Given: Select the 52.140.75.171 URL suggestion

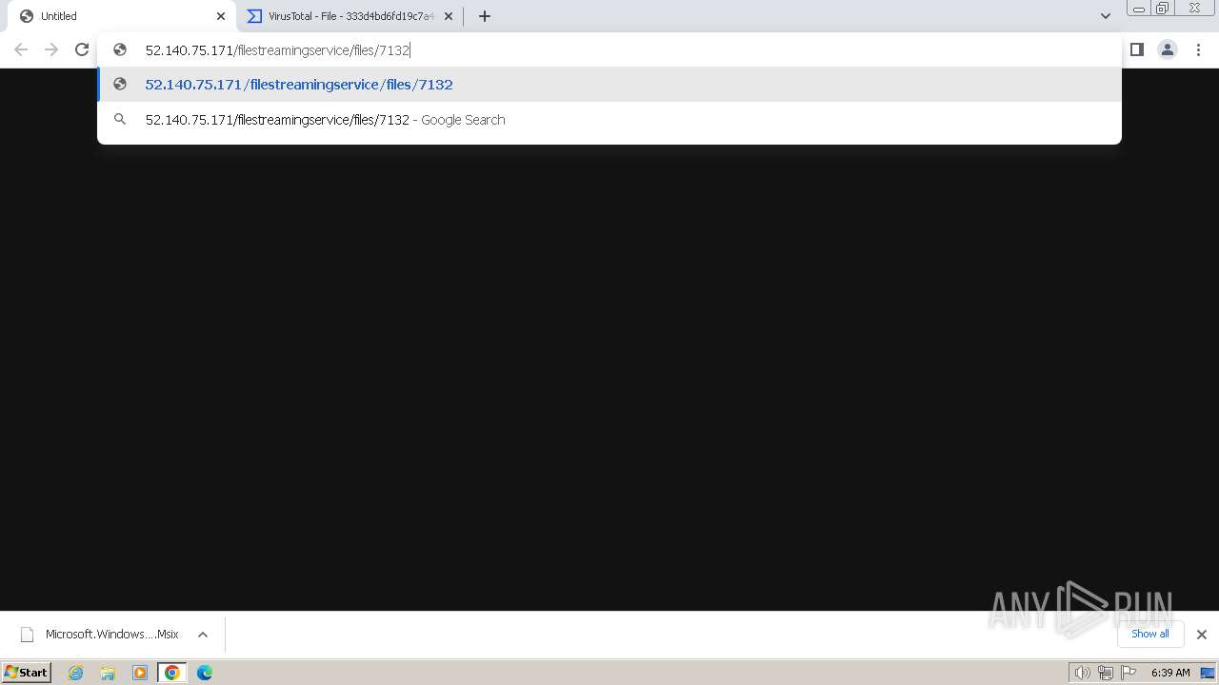Looking at the screenshot, I should [x=609, y=85].
